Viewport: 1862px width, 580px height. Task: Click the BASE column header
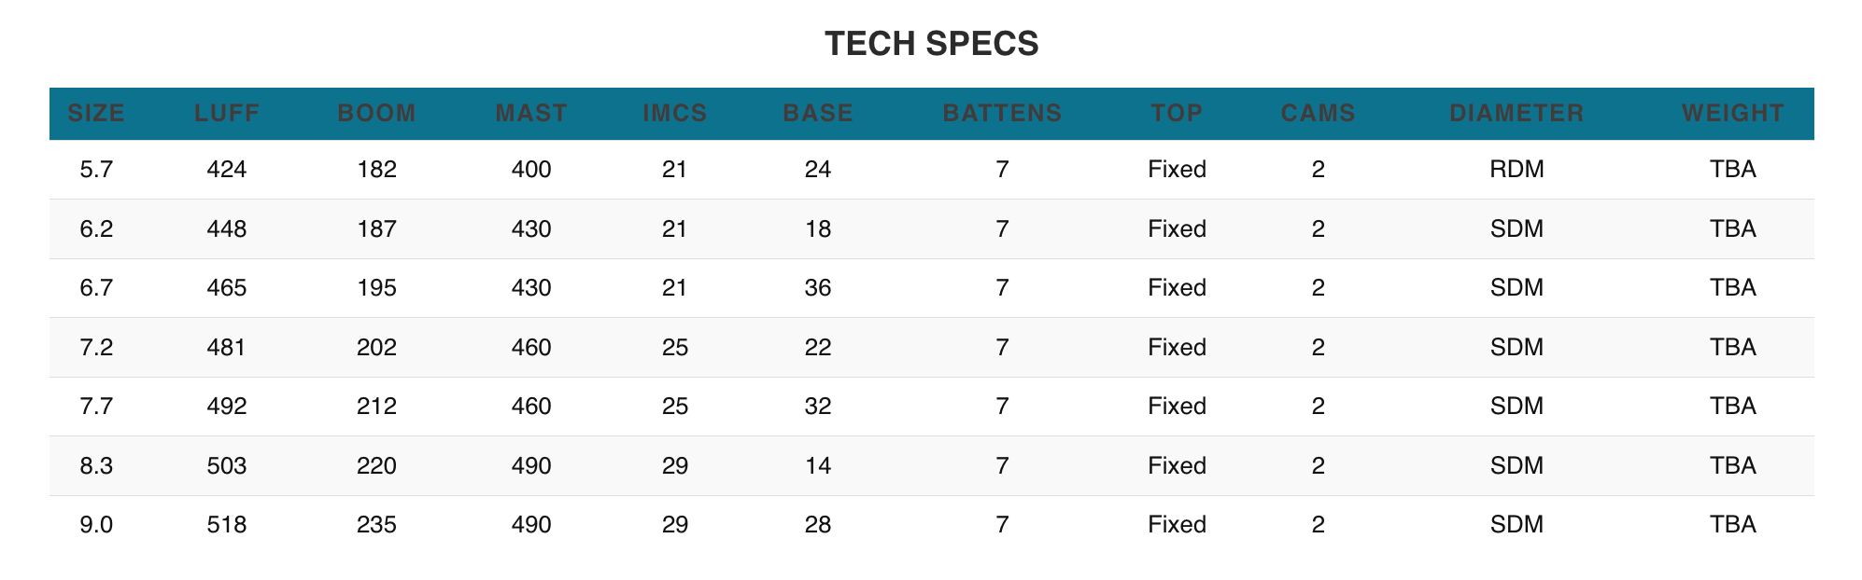[x=818, y=114]
